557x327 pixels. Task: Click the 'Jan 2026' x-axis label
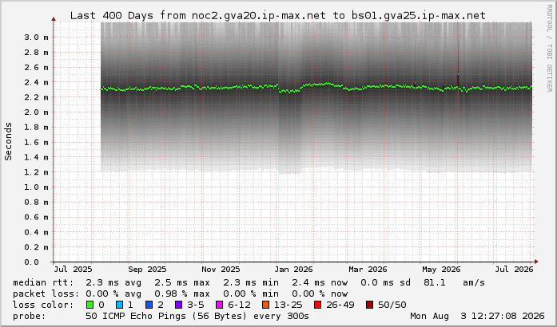(294, 270)
